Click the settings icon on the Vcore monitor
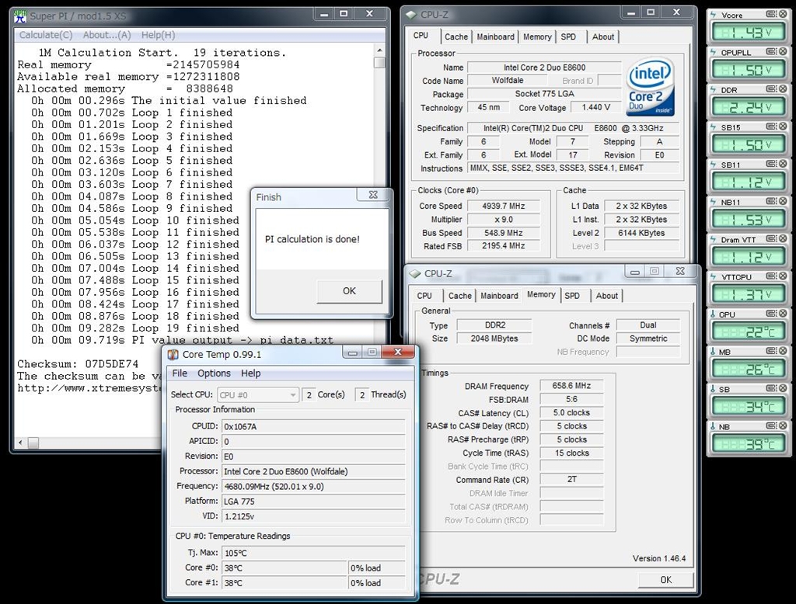The image size is (796, 604). (x=770, y=14)
